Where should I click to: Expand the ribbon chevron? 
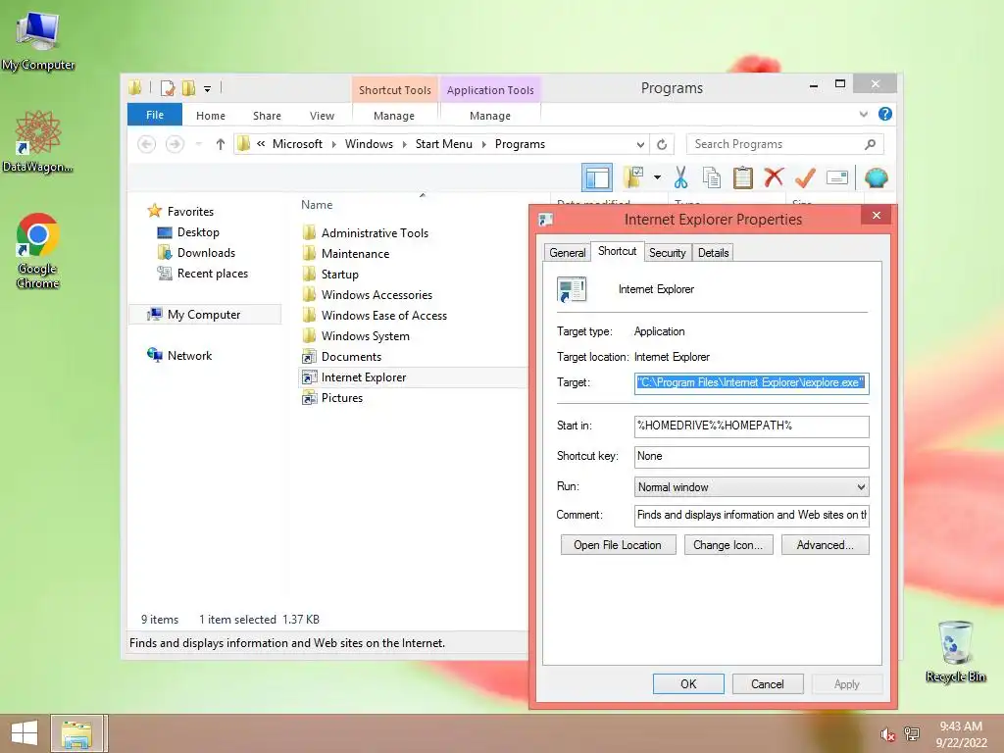coord(863,114)
